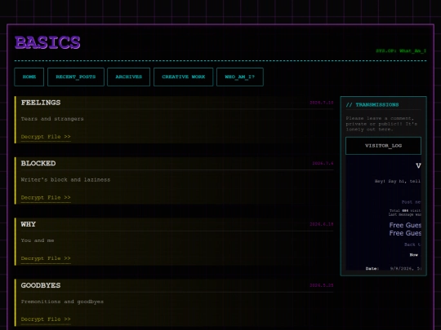Click the FEELINGS post date

click(322, 103)
